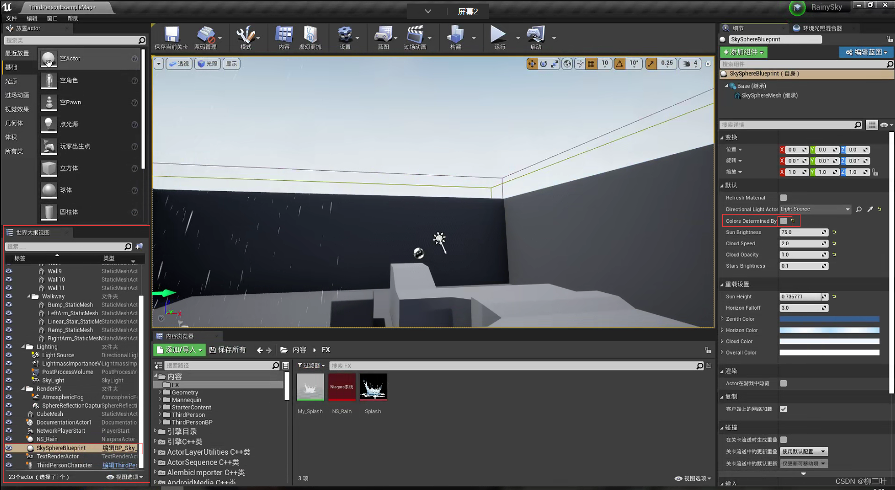Viewport: 895px width, 490px height.
Task: Hide NS_Rain actor via eye icon
Action: coord(9,439)
